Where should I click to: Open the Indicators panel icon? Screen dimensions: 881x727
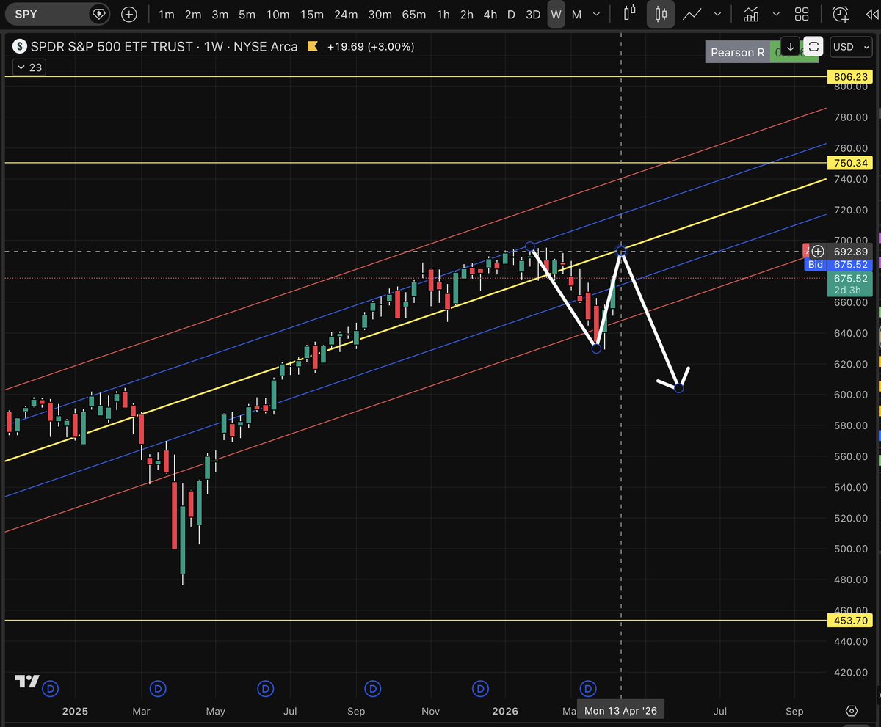click(x=750, y=14)
